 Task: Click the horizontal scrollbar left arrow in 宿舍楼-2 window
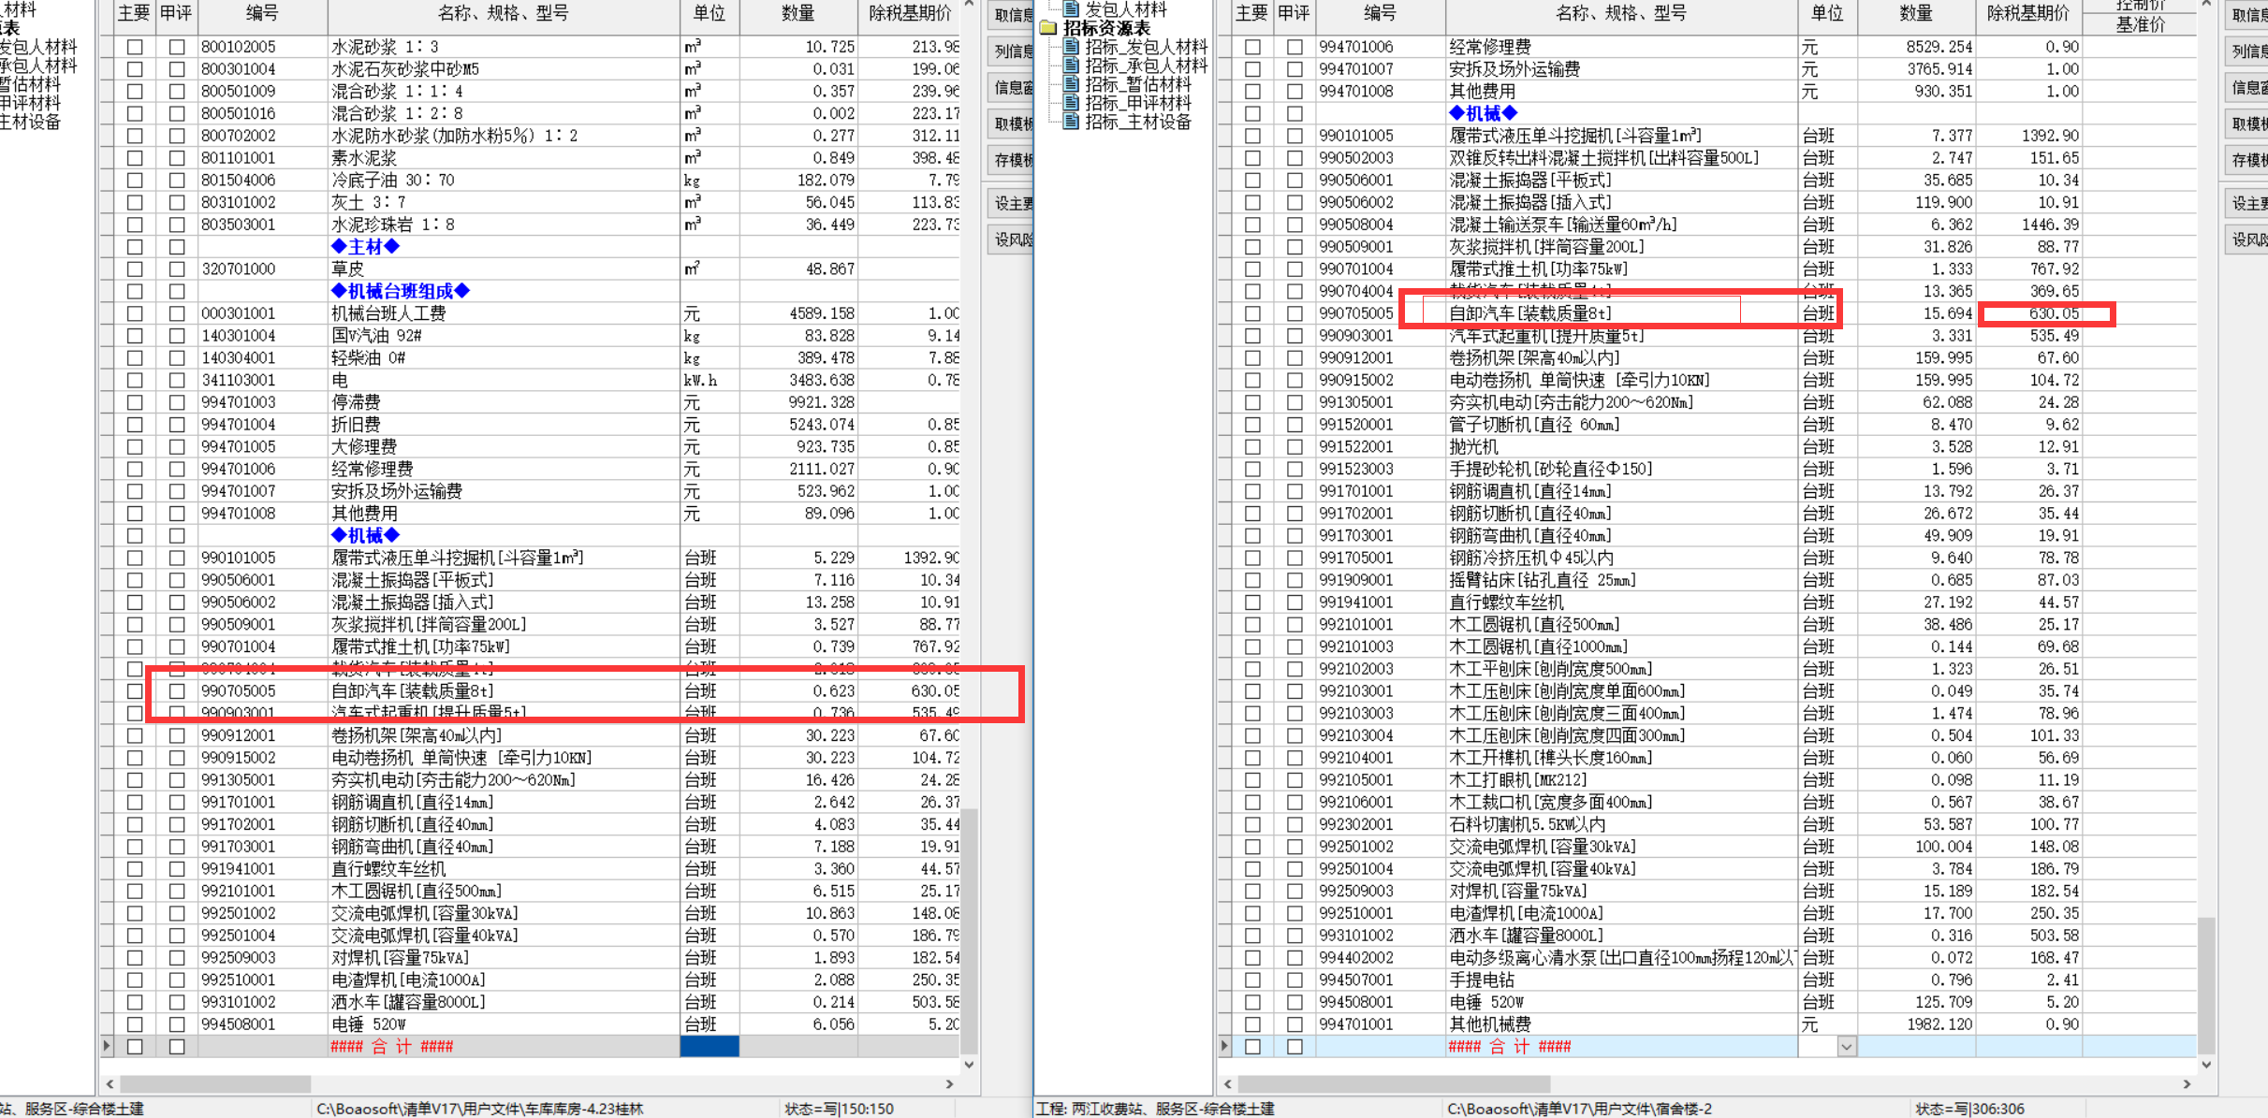coord(1228,1084)
